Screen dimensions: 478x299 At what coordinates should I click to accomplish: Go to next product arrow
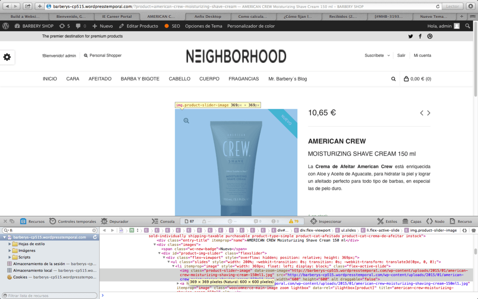click(428, 113)
